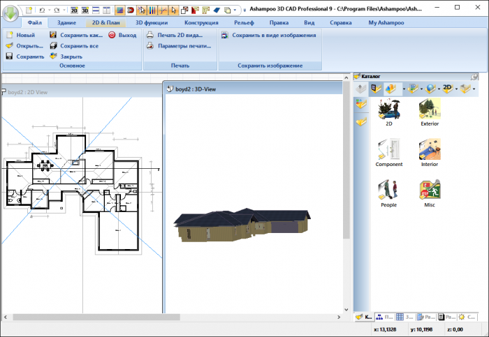Open the Конструкция ribbon tab
Viewport: 489px width, 337px height.
click(x=202, y=22)
